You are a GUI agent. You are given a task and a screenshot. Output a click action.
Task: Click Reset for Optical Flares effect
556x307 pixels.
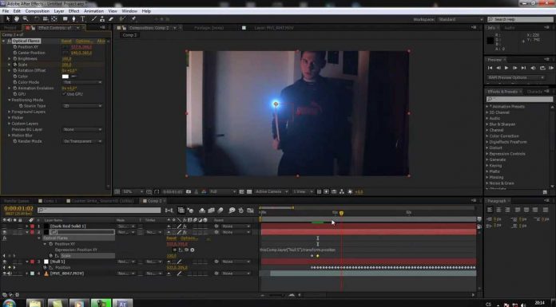point(66,41)
